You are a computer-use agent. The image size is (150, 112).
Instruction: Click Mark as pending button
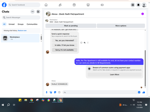(x=71, y=26)
